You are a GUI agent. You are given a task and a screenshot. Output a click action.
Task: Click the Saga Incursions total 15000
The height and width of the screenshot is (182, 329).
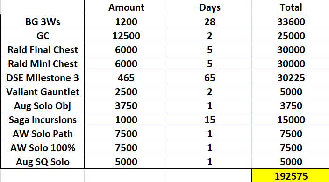click(x=290, y=119)
